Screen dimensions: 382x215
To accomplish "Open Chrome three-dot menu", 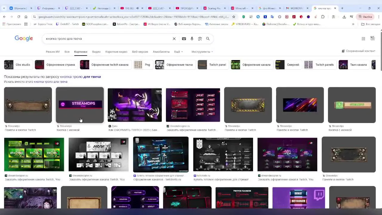I will (x=379, y=17).
